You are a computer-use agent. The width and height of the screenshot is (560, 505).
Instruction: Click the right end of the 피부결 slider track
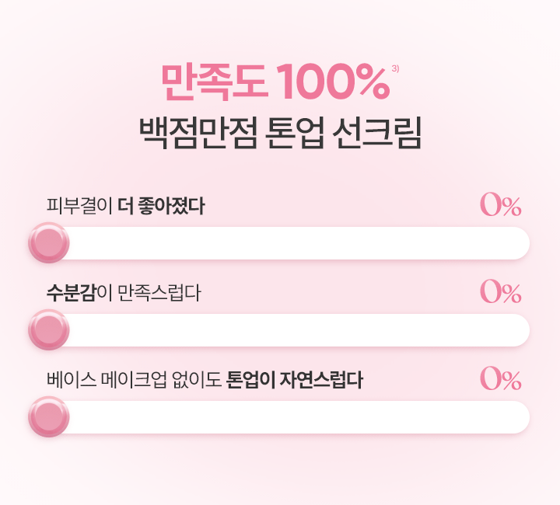(518, 243)
